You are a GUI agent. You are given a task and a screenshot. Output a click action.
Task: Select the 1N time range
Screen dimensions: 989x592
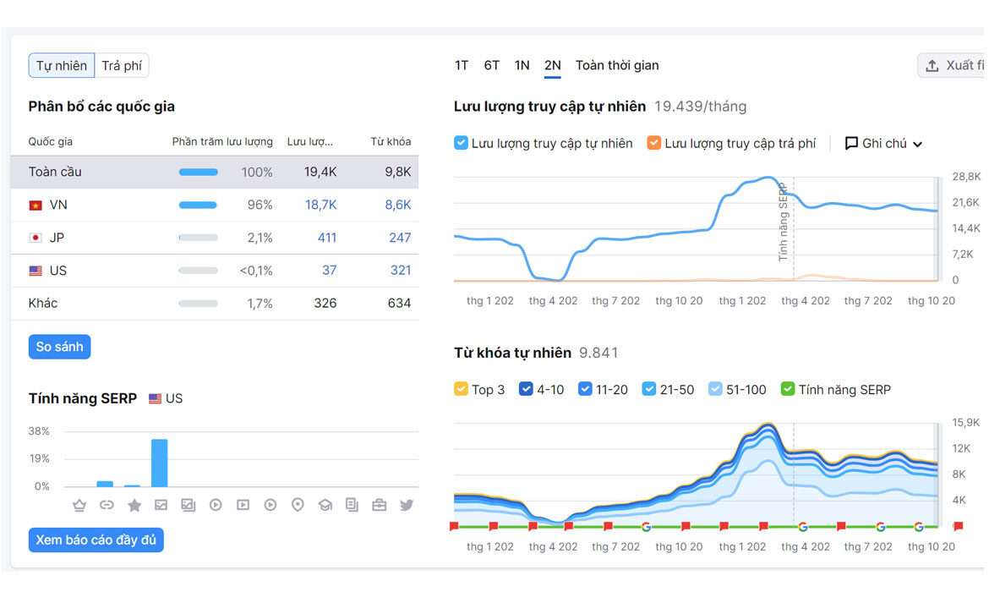pos(522,66)
